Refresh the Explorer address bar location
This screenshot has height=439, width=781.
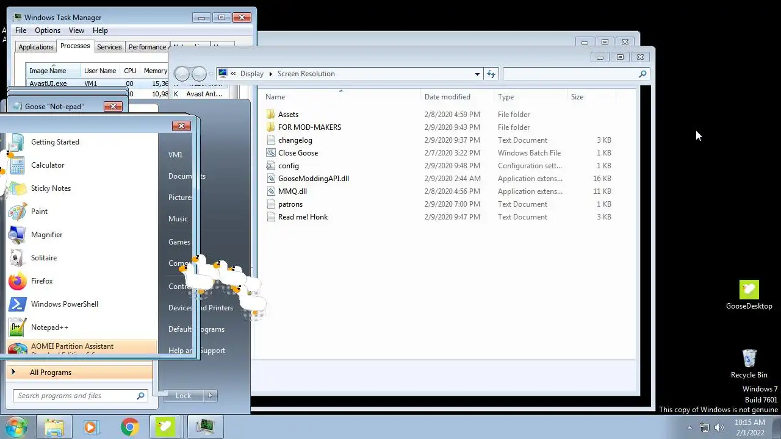pyautogui.click(x=491, y=74)
